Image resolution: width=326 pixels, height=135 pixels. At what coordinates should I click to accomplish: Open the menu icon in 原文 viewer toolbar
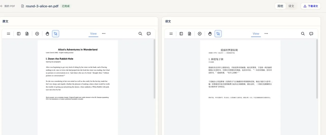(x=8, y=34)
